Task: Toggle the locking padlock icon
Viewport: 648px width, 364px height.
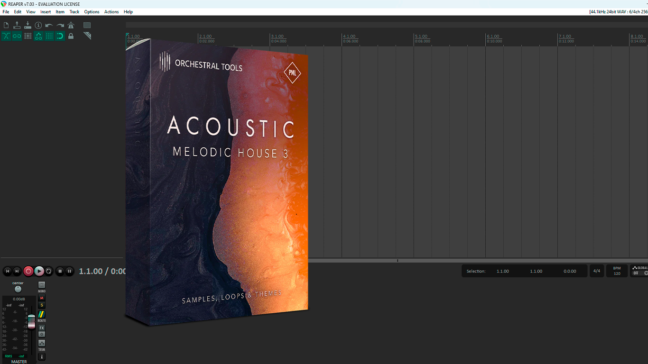Action: pyautogui.click(x=71, y=36)
